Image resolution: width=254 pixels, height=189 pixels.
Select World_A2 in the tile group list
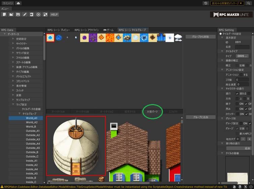32,122
